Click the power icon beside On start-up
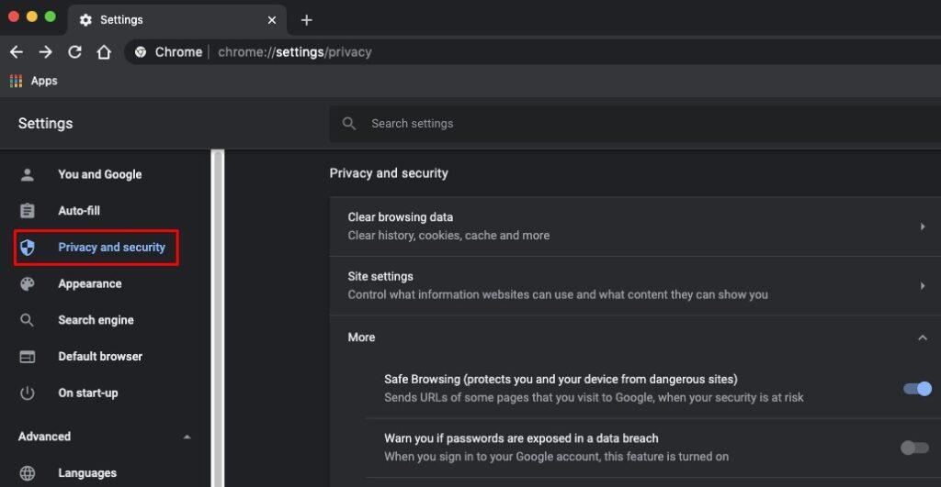 [27, 393]
